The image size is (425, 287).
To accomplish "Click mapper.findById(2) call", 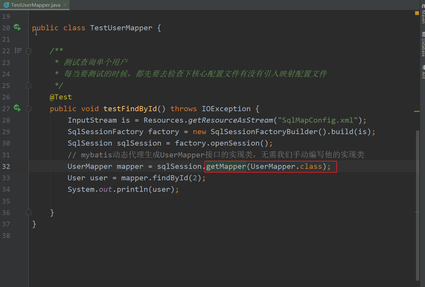I will (x=161, y=178).
